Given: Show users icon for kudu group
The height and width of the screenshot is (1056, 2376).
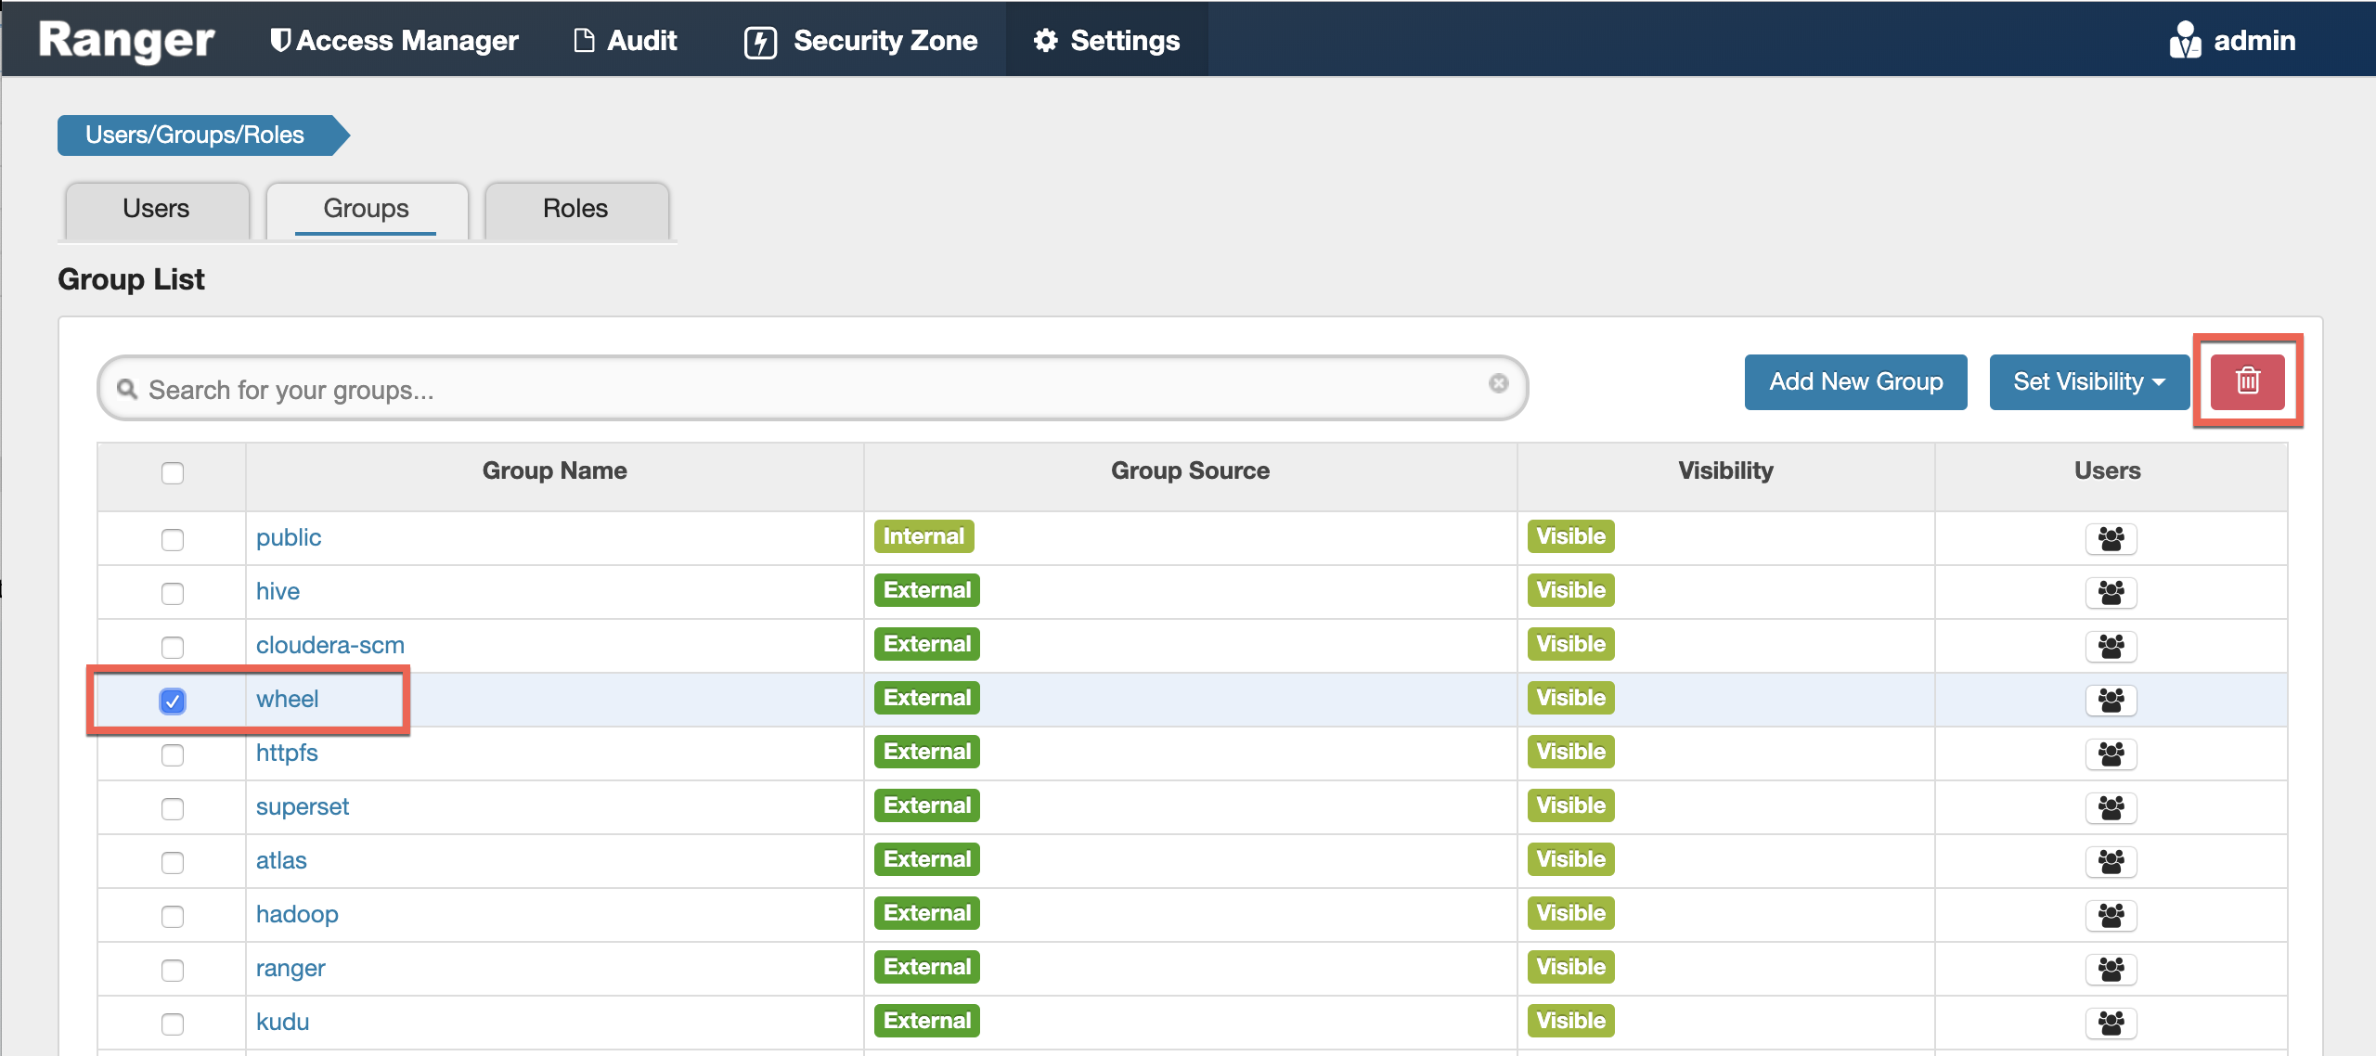Looking at the screenshot, I should (2111, 1023).
